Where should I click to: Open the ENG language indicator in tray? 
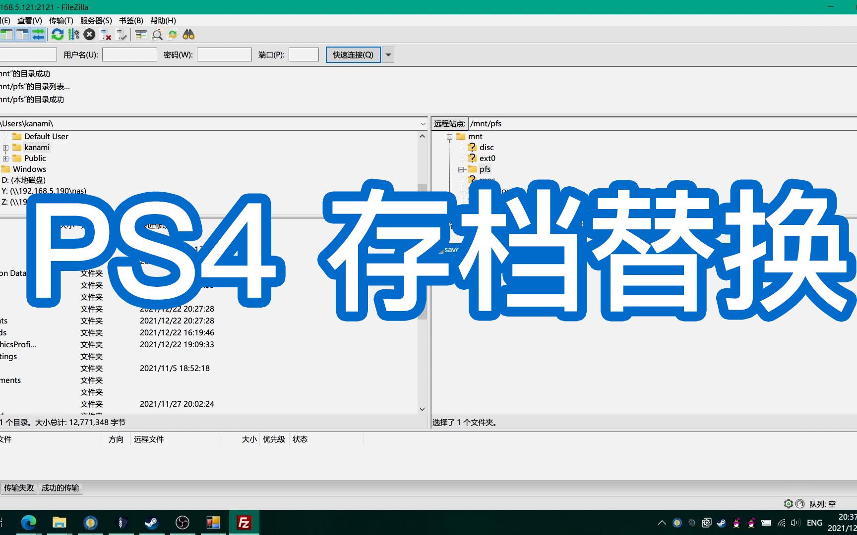pyautogui.click(x=814, y=522)
